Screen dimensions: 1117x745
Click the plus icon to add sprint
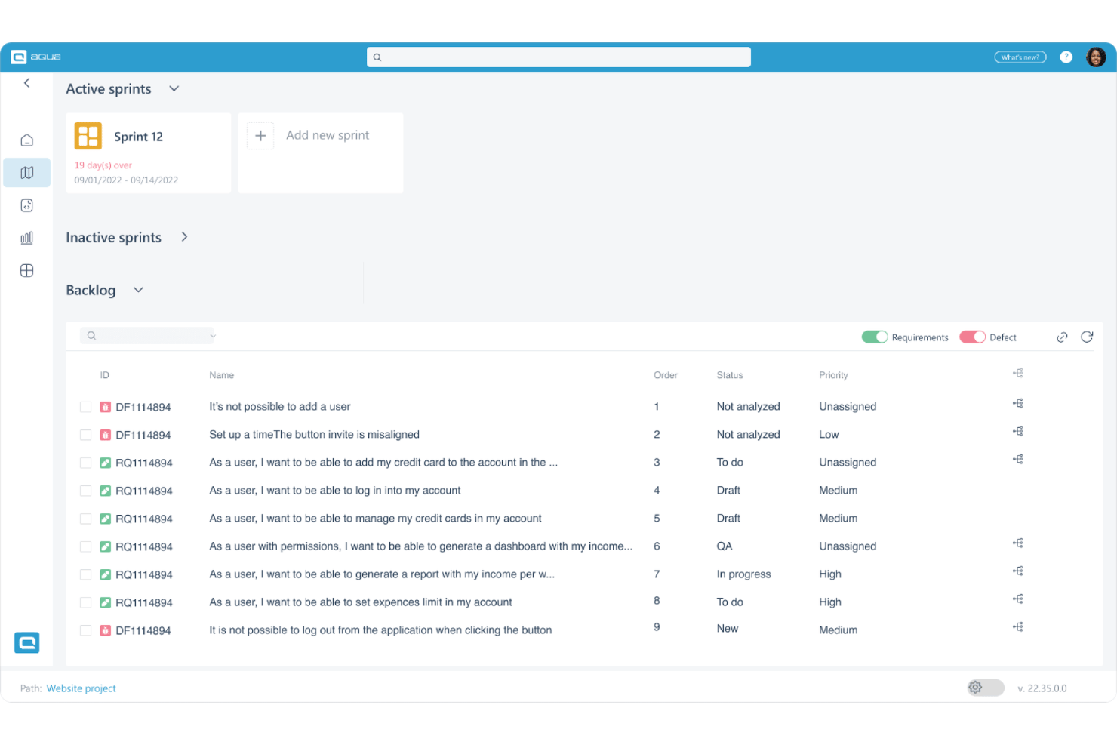(x=260, y=136)
